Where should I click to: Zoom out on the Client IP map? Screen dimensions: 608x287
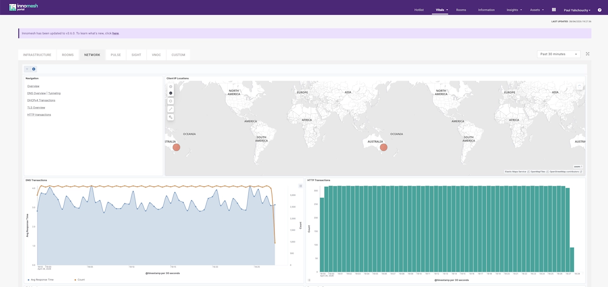170,93
